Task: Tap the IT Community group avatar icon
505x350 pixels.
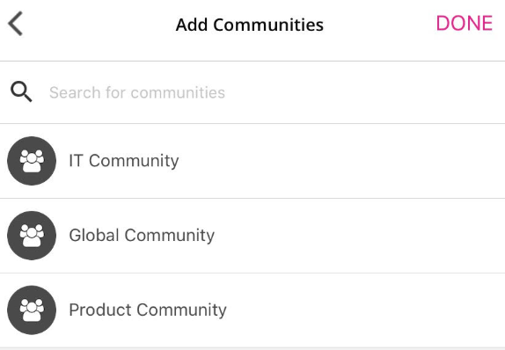Action: pyautogui.click(x=32, y=161)
